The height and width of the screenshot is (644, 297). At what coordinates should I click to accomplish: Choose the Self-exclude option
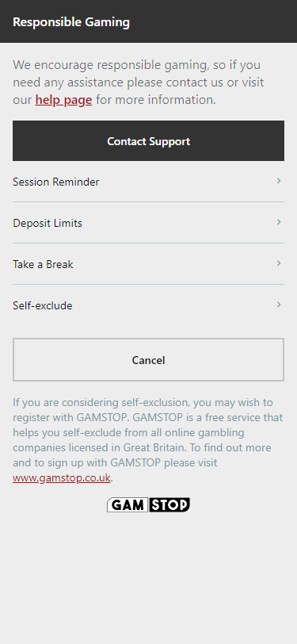149,305
